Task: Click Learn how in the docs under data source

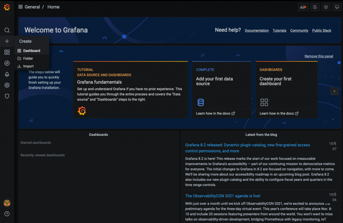Action: click(x=215, y=114)
